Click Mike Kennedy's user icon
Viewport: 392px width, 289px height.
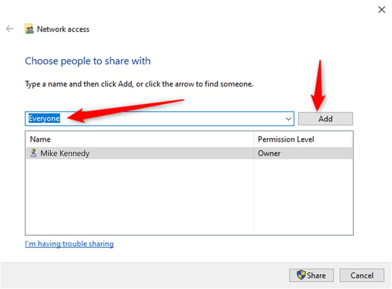point(34,153)
